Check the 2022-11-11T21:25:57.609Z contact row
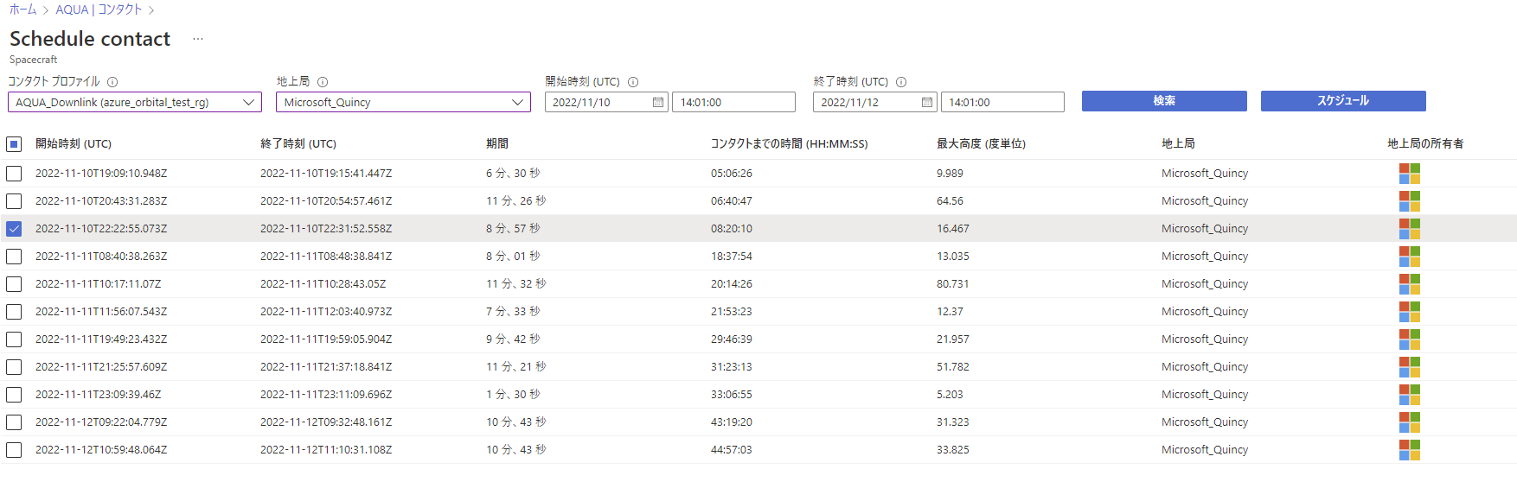This screenshot has width=1517, height=482. click(x=14, y=367)
